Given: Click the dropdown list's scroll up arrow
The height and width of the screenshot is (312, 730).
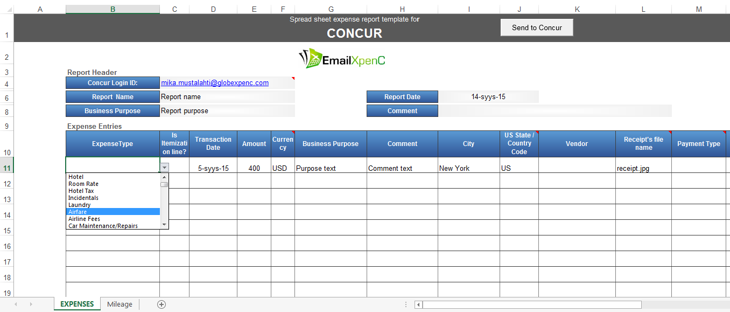Looking at the screenshot, I should tap(164, 176).
